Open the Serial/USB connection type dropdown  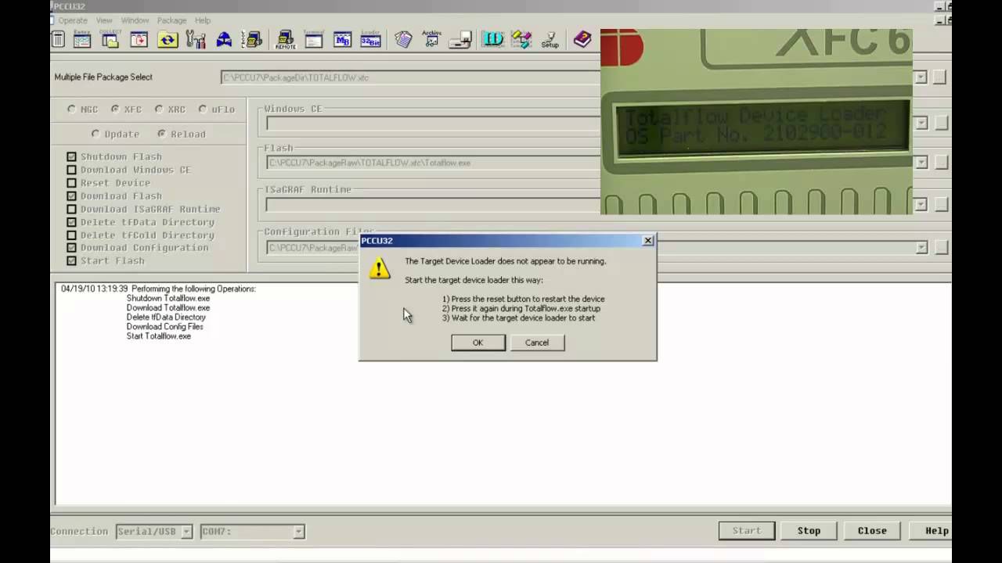[x=186, y=532]
